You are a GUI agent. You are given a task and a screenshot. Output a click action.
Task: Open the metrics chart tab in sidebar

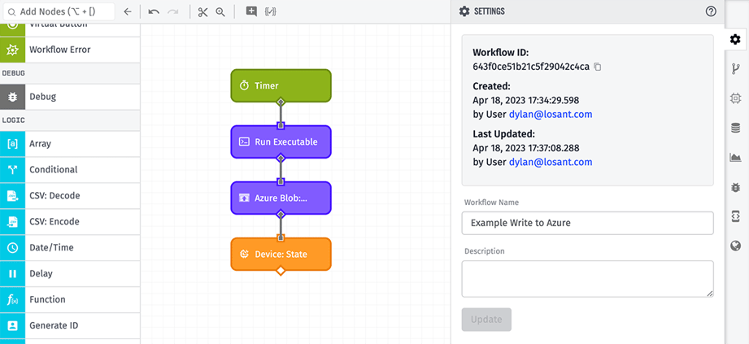tap(735, 157)
